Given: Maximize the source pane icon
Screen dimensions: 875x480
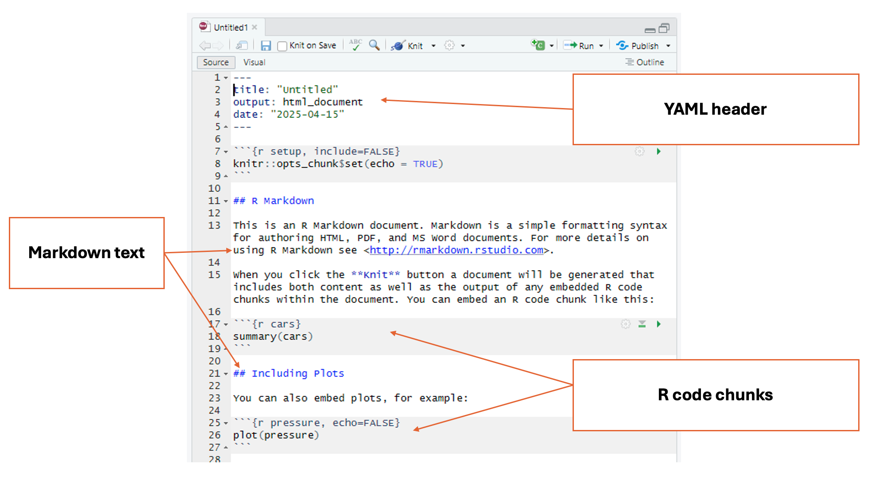Looking at the screenshot, I should [x=664, y=28].
